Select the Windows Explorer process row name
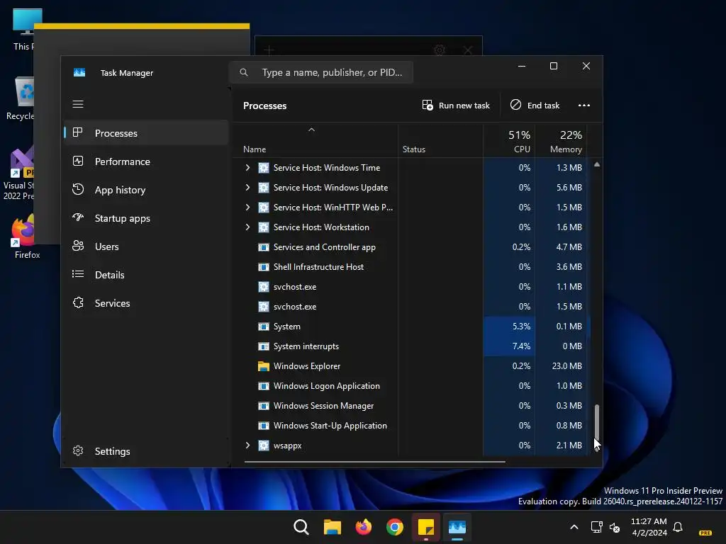The height and width of the screenshot is (544, 726). (x=307, y=366)
